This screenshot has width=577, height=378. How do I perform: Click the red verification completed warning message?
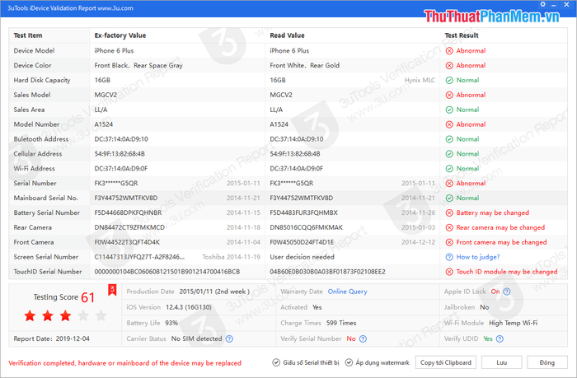[x=124, y=363]
